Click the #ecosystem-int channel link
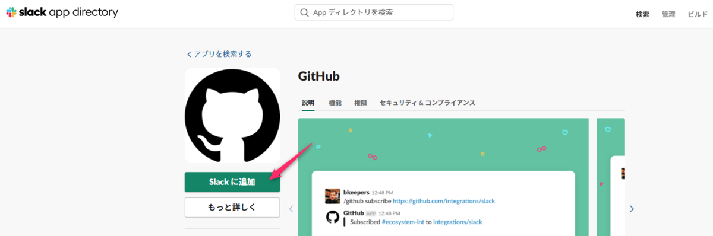713x236 pixels. pos(403,222)
